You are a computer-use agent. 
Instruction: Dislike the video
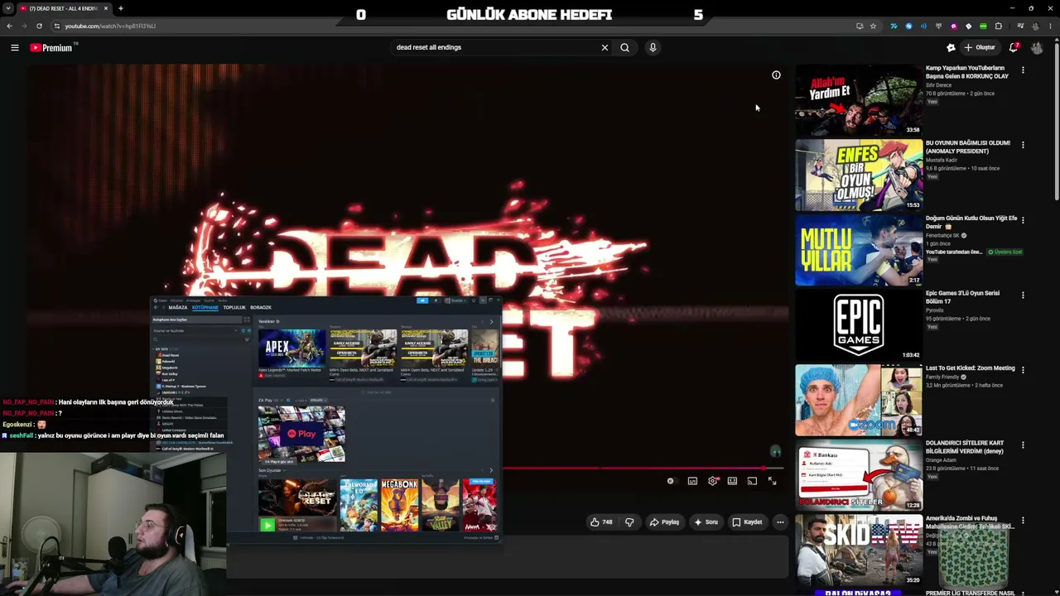pos(629,522)
